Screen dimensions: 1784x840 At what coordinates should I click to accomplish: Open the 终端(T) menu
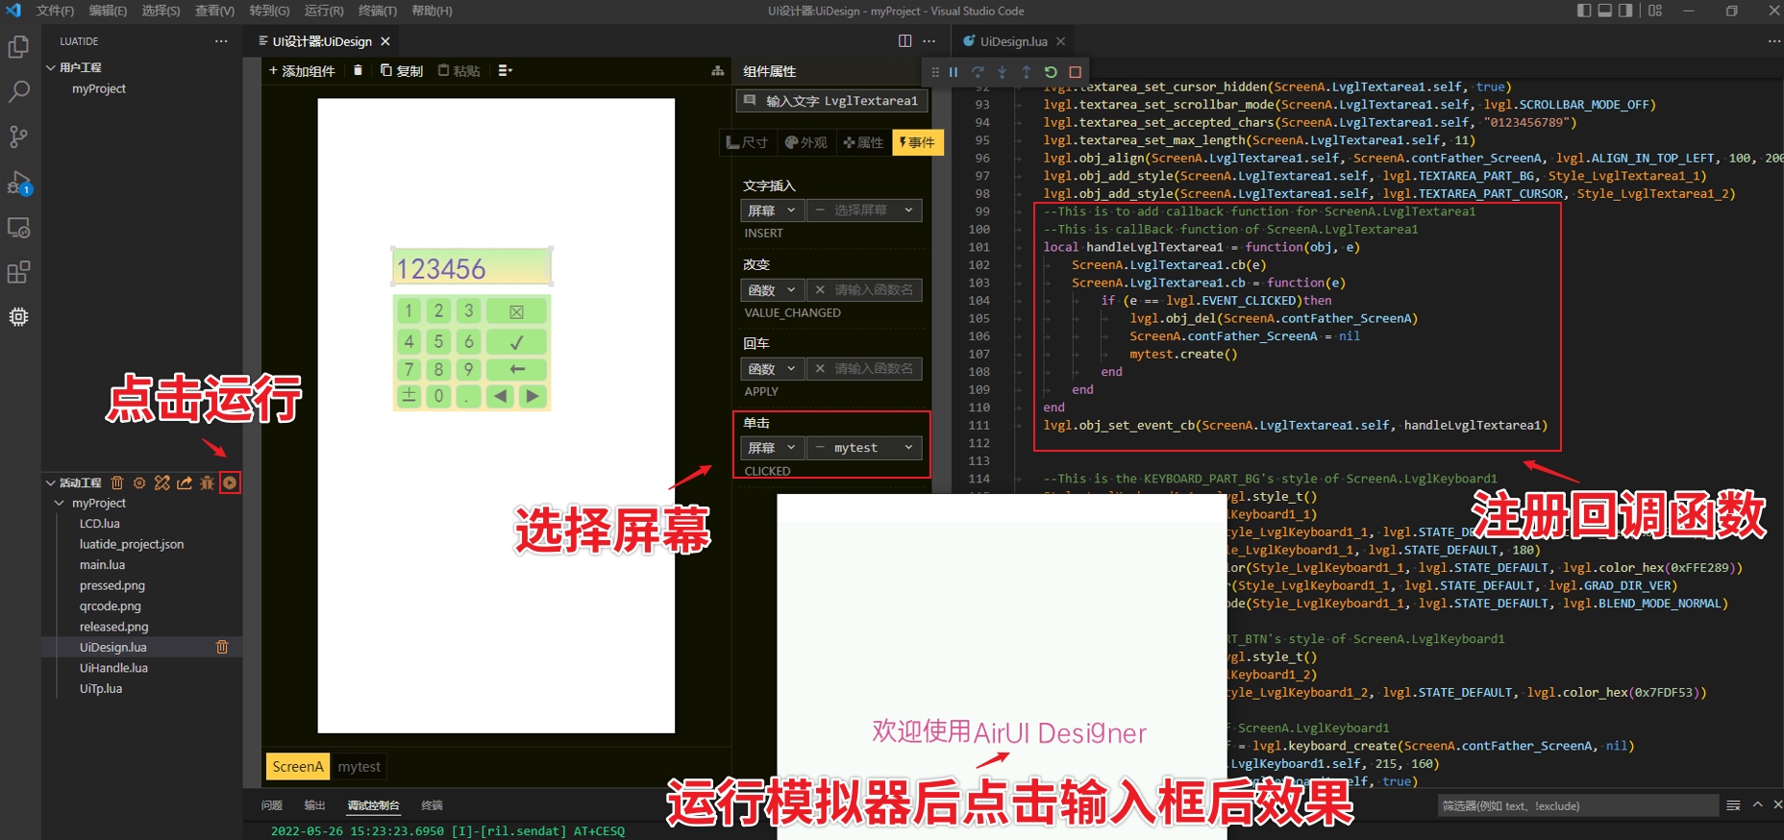(x=377, y=11)
